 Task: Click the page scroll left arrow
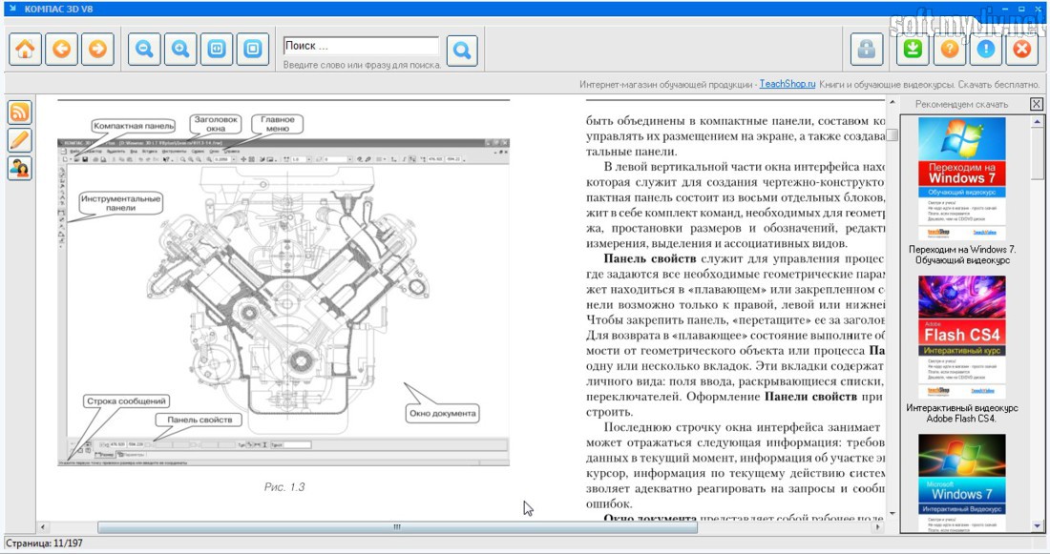(x=43, y=527)
